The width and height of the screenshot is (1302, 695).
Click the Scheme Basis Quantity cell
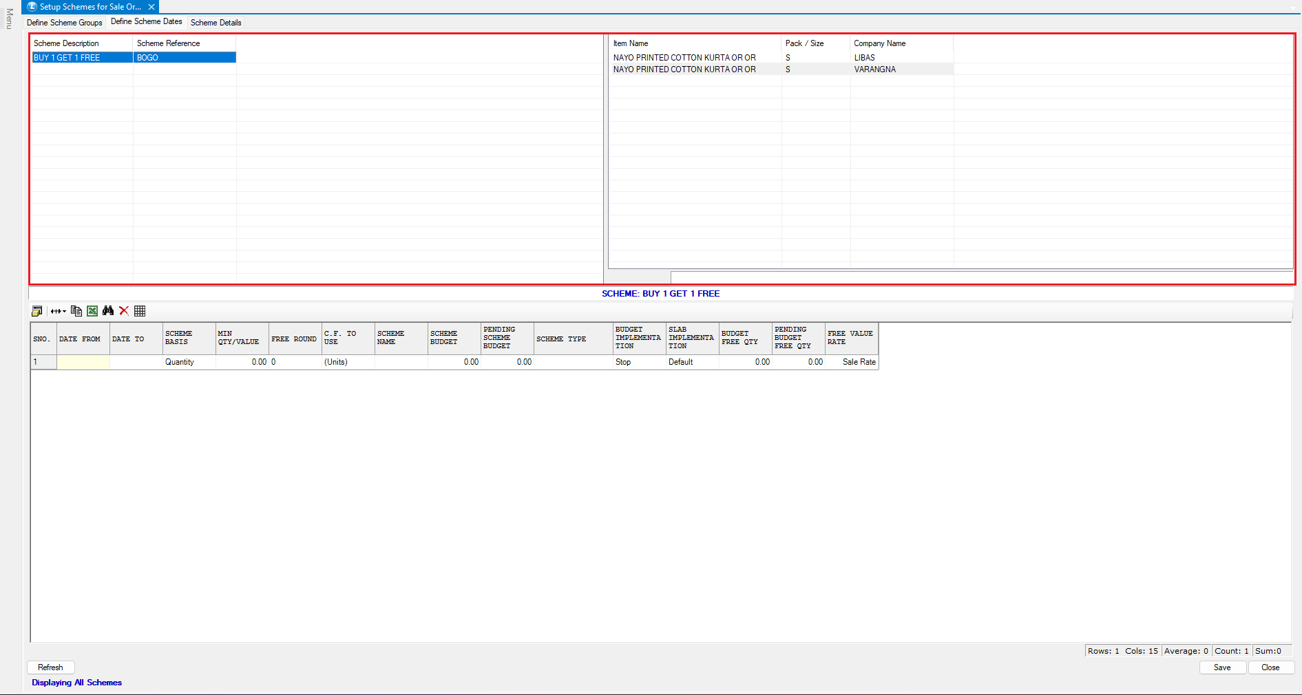(x=189, y=362)
